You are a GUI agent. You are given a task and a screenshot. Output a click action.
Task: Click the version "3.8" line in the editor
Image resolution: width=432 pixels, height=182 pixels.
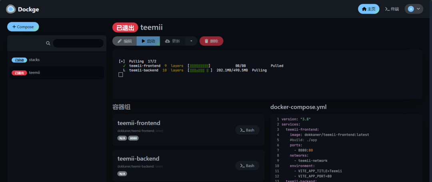coord(296,119)
